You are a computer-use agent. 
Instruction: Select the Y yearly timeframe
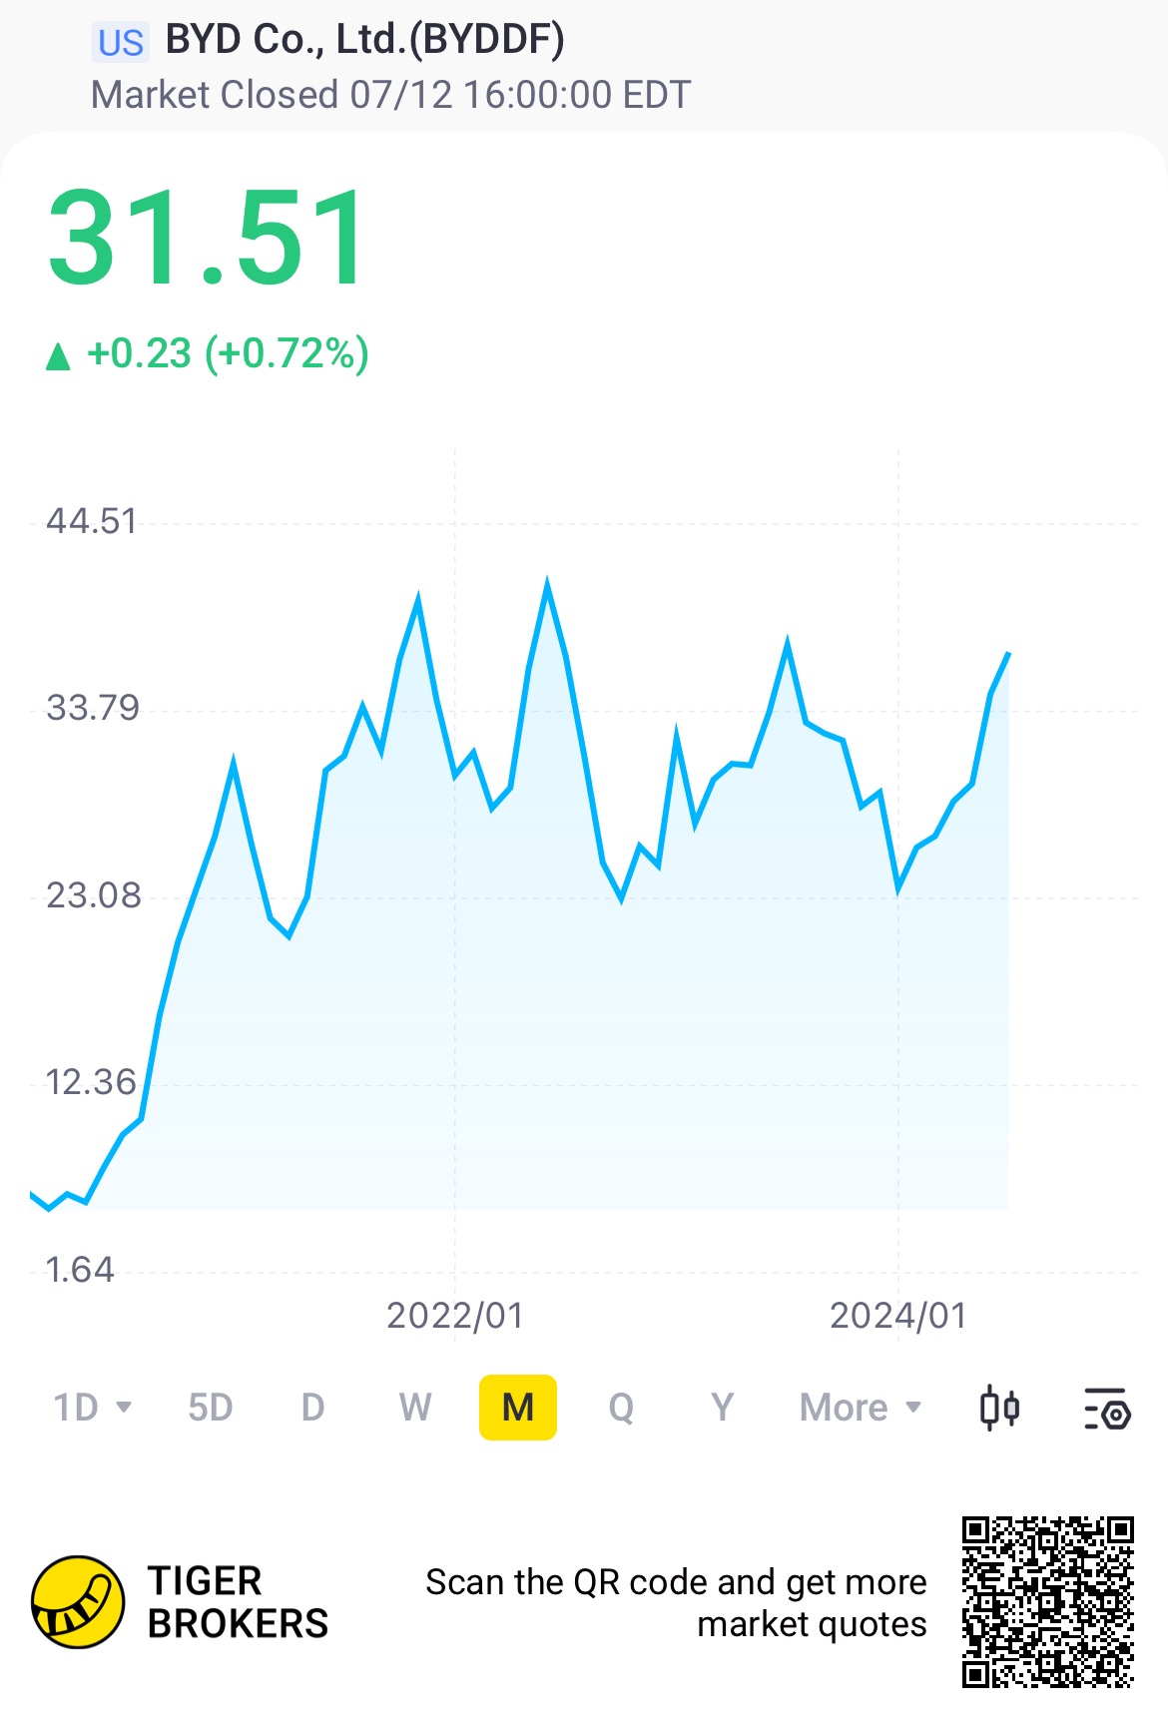[x=723, y=1408]
